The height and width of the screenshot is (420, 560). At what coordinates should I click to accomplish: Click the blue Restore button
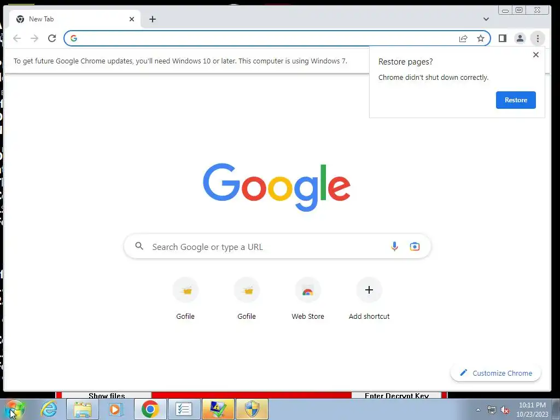pos(516,100)
